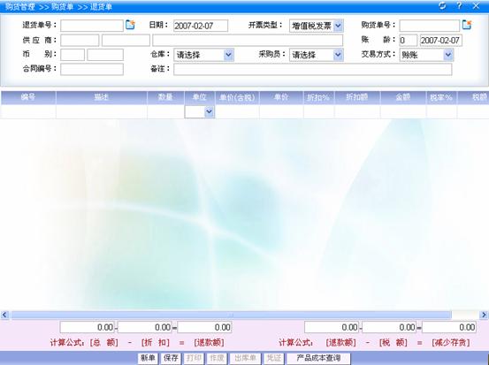Click the 折扣 total field above its label
Image resolution: width=489 pixels, height=365 pixels.
[x=145, y=327]
